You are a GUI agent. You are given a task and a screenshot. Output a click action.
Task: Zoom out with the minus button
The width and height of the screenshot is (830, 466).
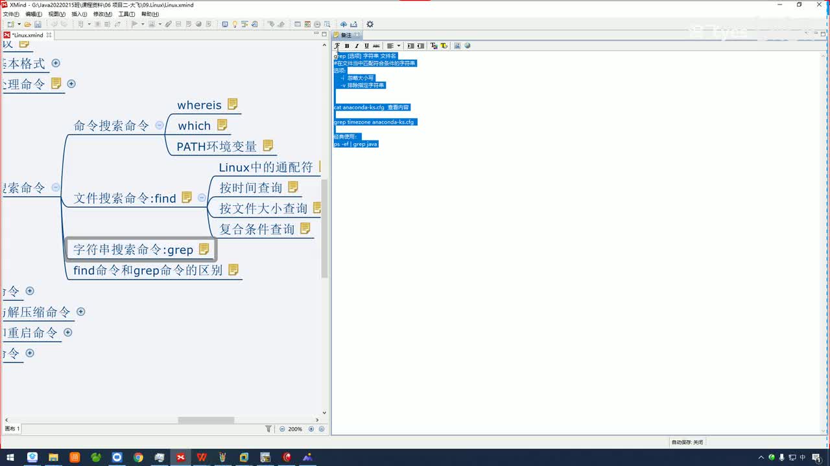[282, 429]
